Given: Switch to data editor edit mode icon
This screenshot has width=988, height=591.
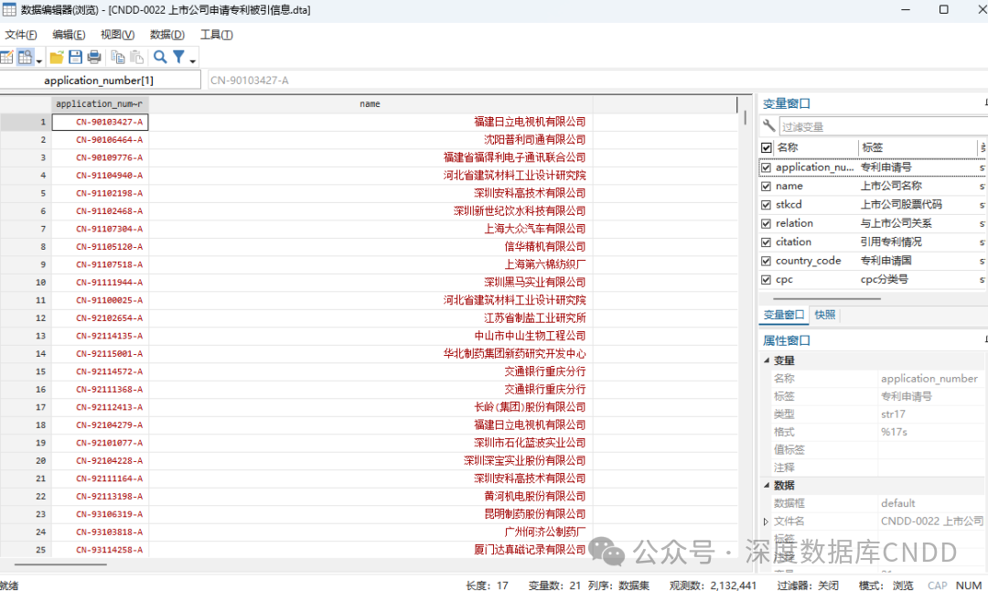Looking at the screenshot, I should coord(6,58).
